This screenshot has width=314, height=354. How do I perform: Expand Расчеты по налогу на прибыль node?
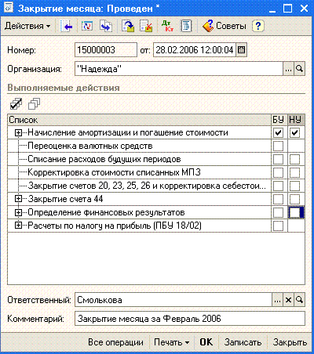(x=18, y=226)
